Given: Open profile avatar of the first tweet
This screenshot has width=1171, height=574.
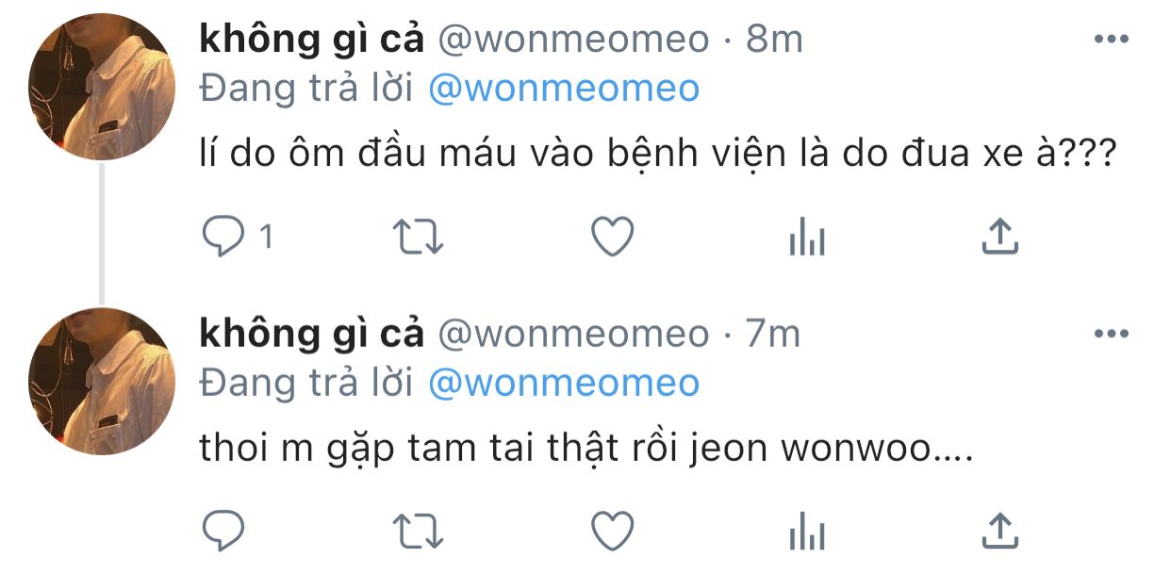Looking at the screenshot, I should coord(99,89).
